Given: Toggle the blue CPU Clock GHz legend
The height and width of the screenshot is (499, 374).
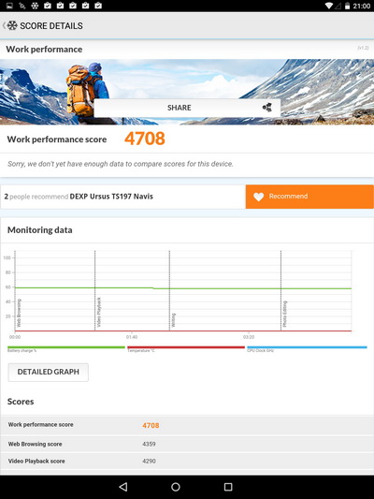Looking at the screenshot, I should coord(307,349).
